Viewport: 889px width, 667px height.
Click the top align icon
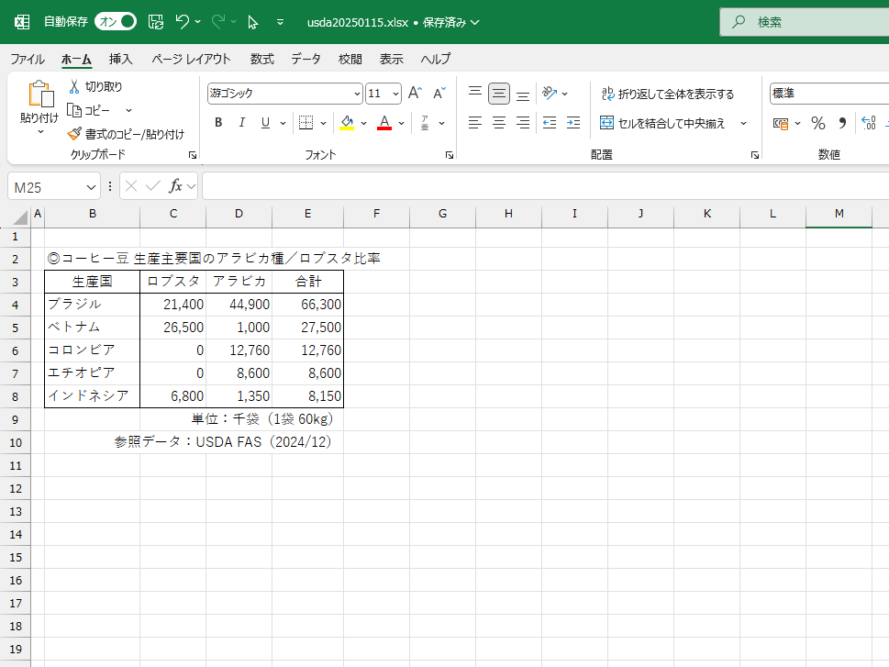(475, 93)
